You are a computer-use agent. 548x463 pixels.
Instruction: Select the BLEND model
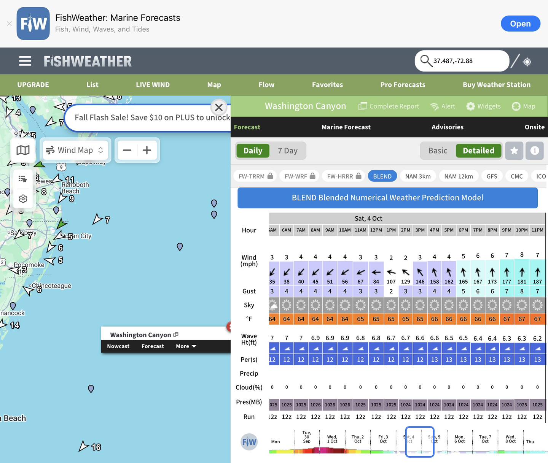(382, 176)
